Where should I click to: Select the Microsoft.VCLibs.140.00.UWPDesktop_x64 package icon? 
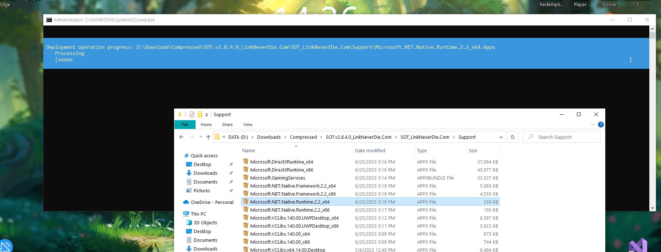tap(246, 217)
